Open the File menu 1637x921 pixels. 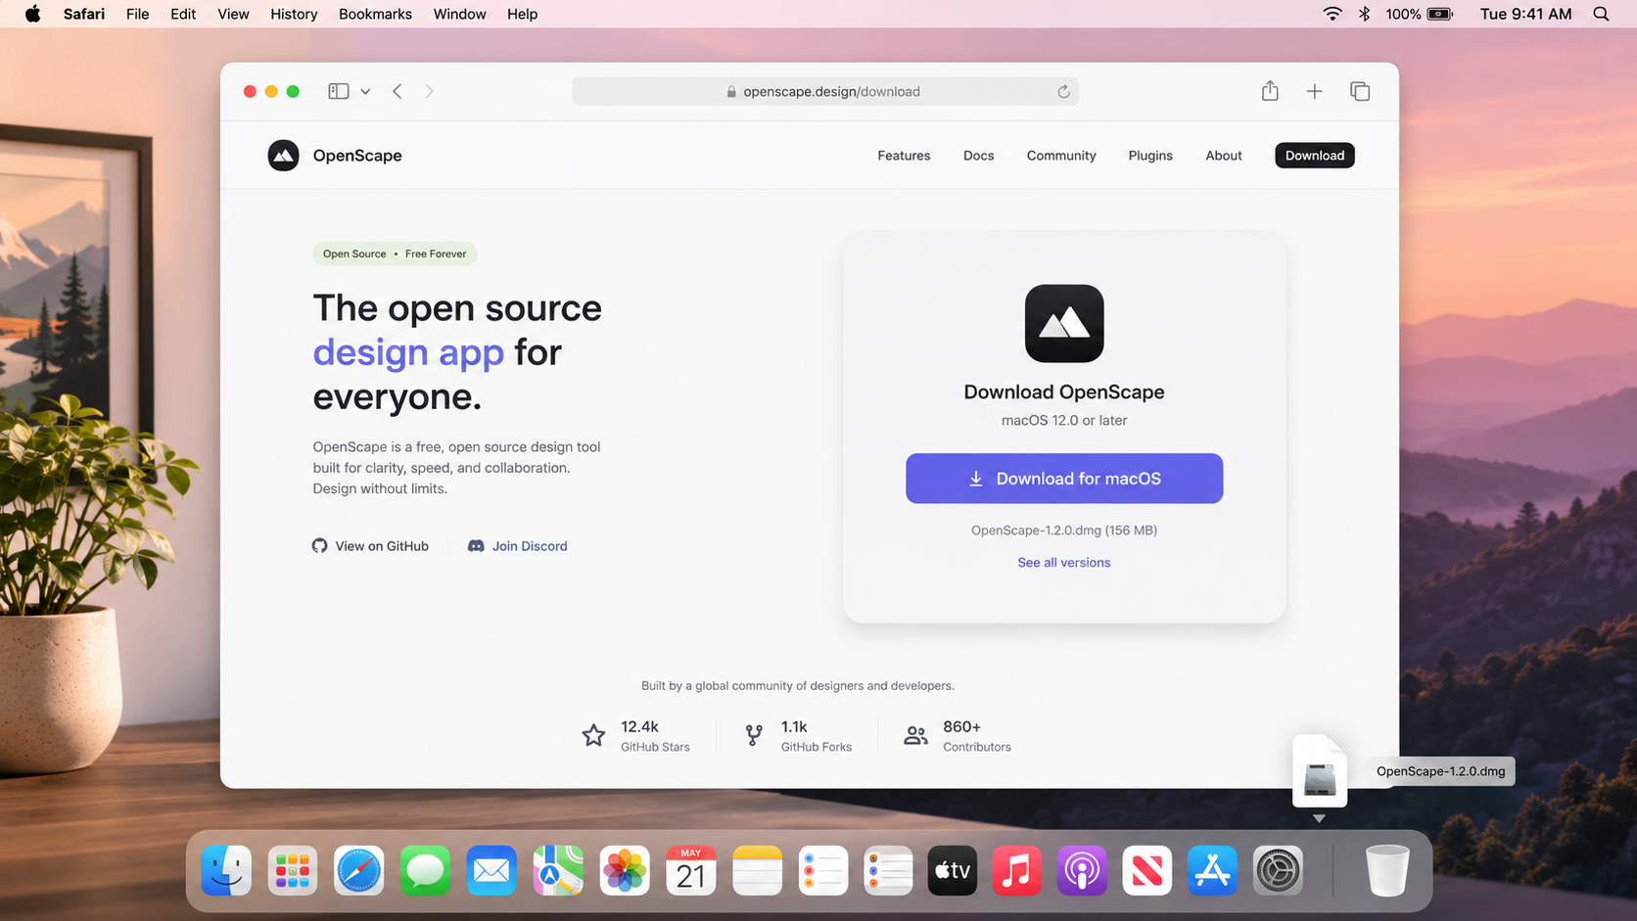coord(138,14)
